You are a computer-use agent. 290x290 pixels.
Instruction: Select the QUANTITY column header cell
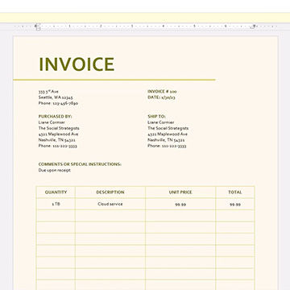coord(56,193)
